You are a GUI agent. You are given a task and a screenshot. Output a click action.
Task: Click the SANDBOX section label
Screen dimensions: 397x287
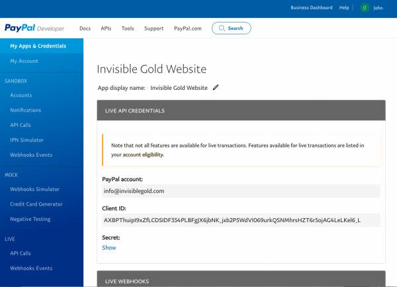[x=16, y=81]
